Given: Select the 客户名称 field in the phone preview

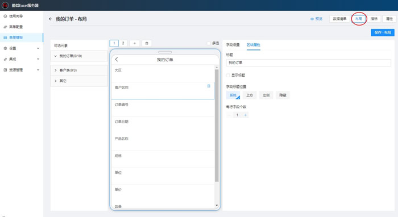Looking at the screenshot, I should point(163,90).
